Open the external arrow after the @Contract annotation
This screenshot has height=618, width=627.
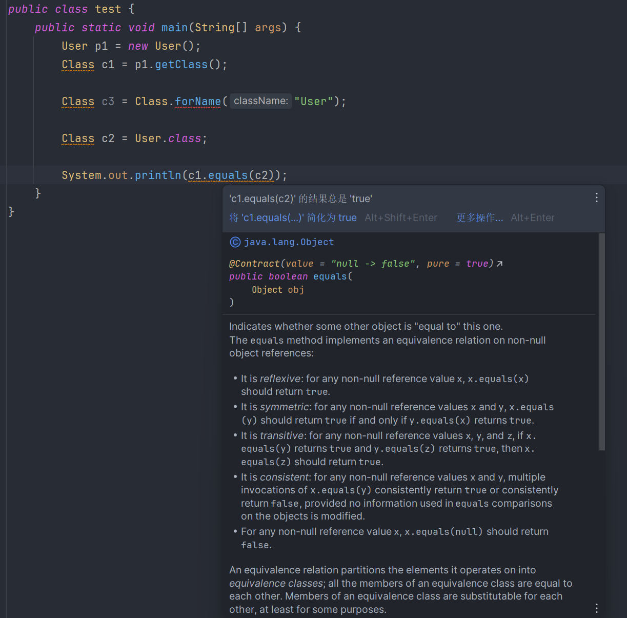click(499, 264)
